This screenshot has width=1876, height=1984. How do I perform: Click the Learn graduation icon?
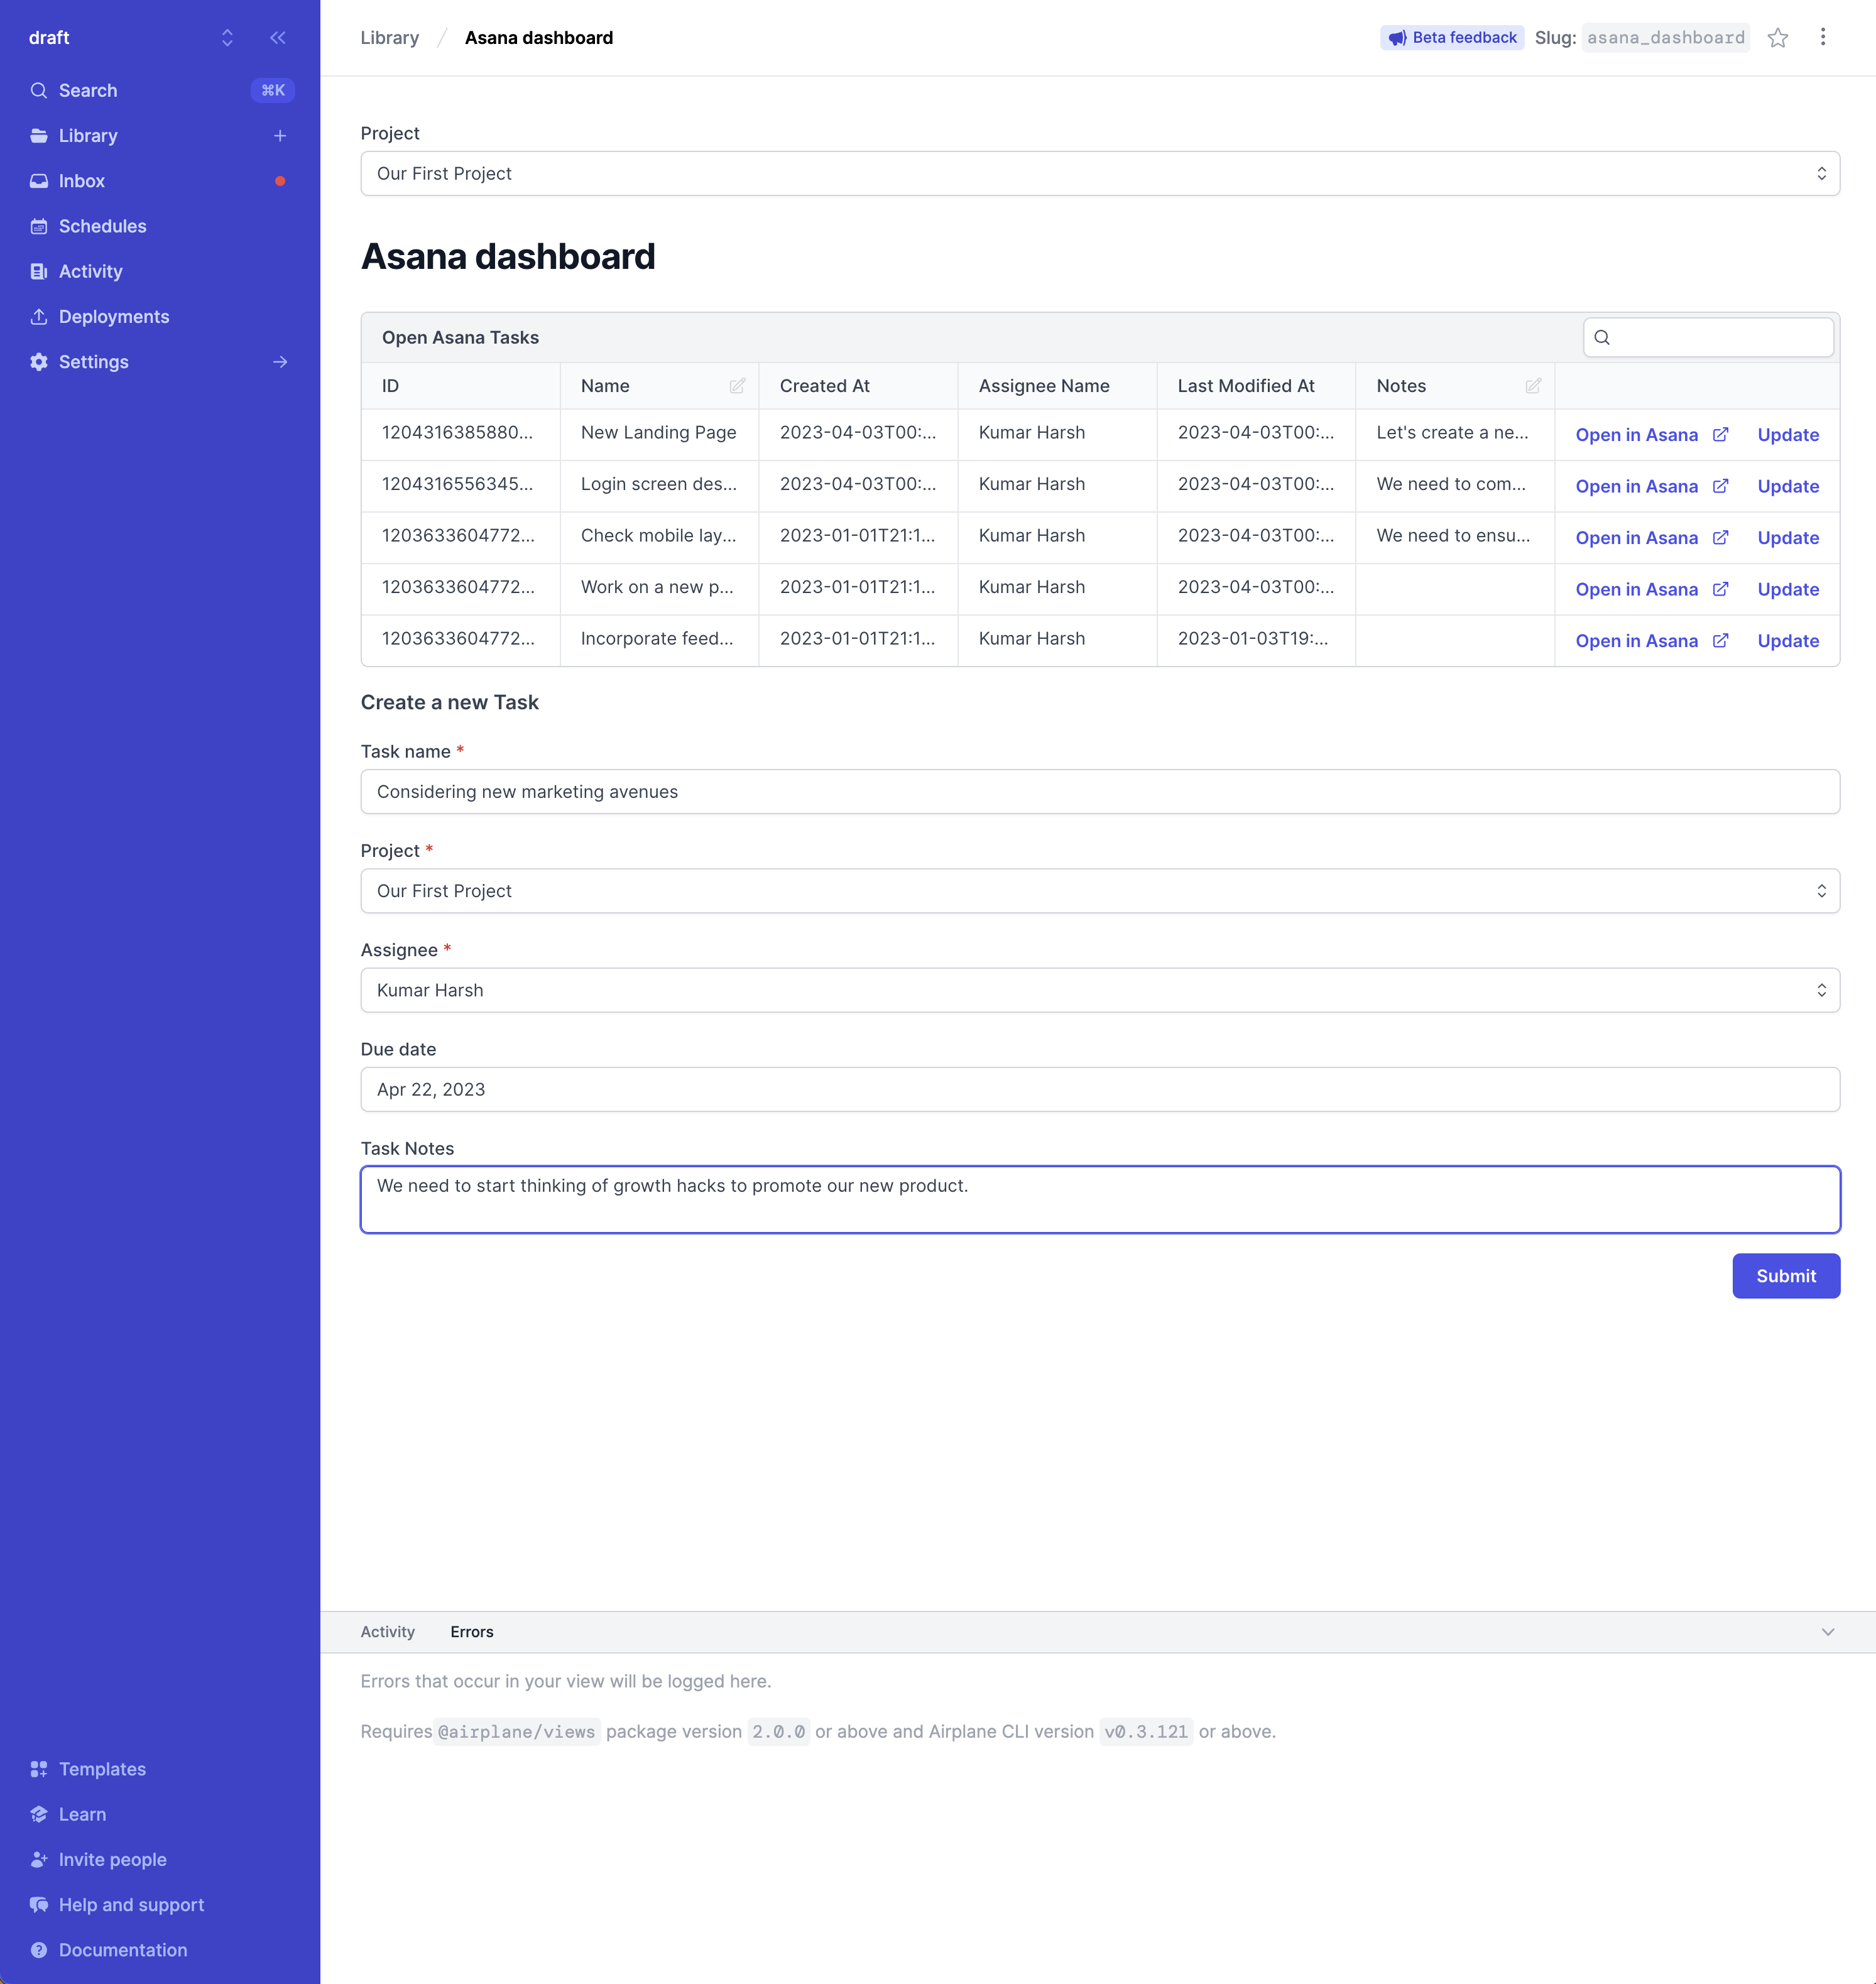click(39, 1814)
